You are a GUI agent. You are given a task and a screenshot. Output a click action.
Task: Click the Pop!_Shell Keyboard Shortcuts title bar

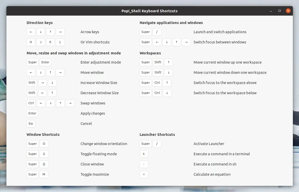149,11
